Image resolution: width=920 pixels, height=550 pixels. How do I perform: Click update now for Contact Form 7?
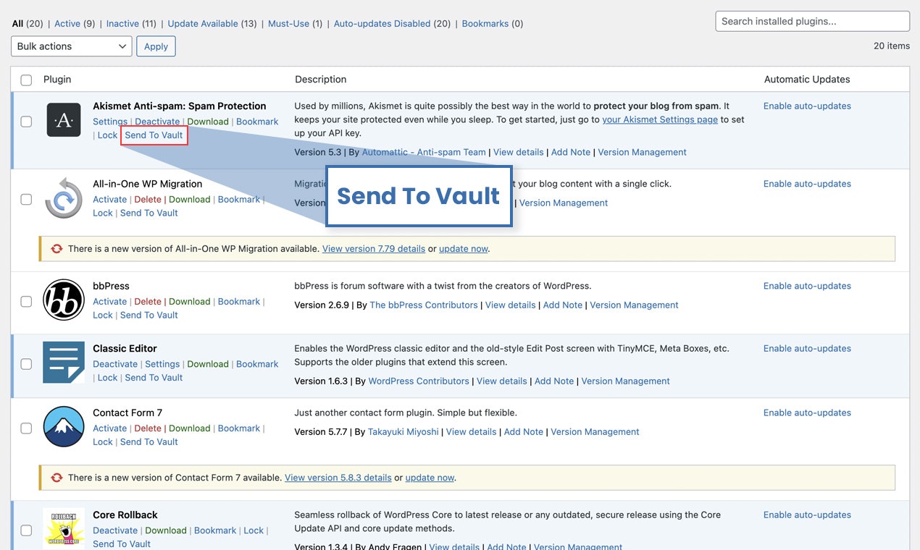click(430, 478)
